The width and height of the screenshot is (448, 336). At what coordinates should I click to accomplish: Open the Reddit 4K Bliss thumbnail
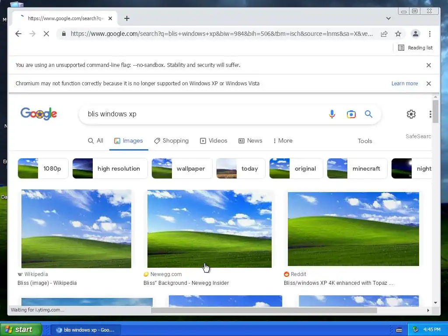[353, 229]
